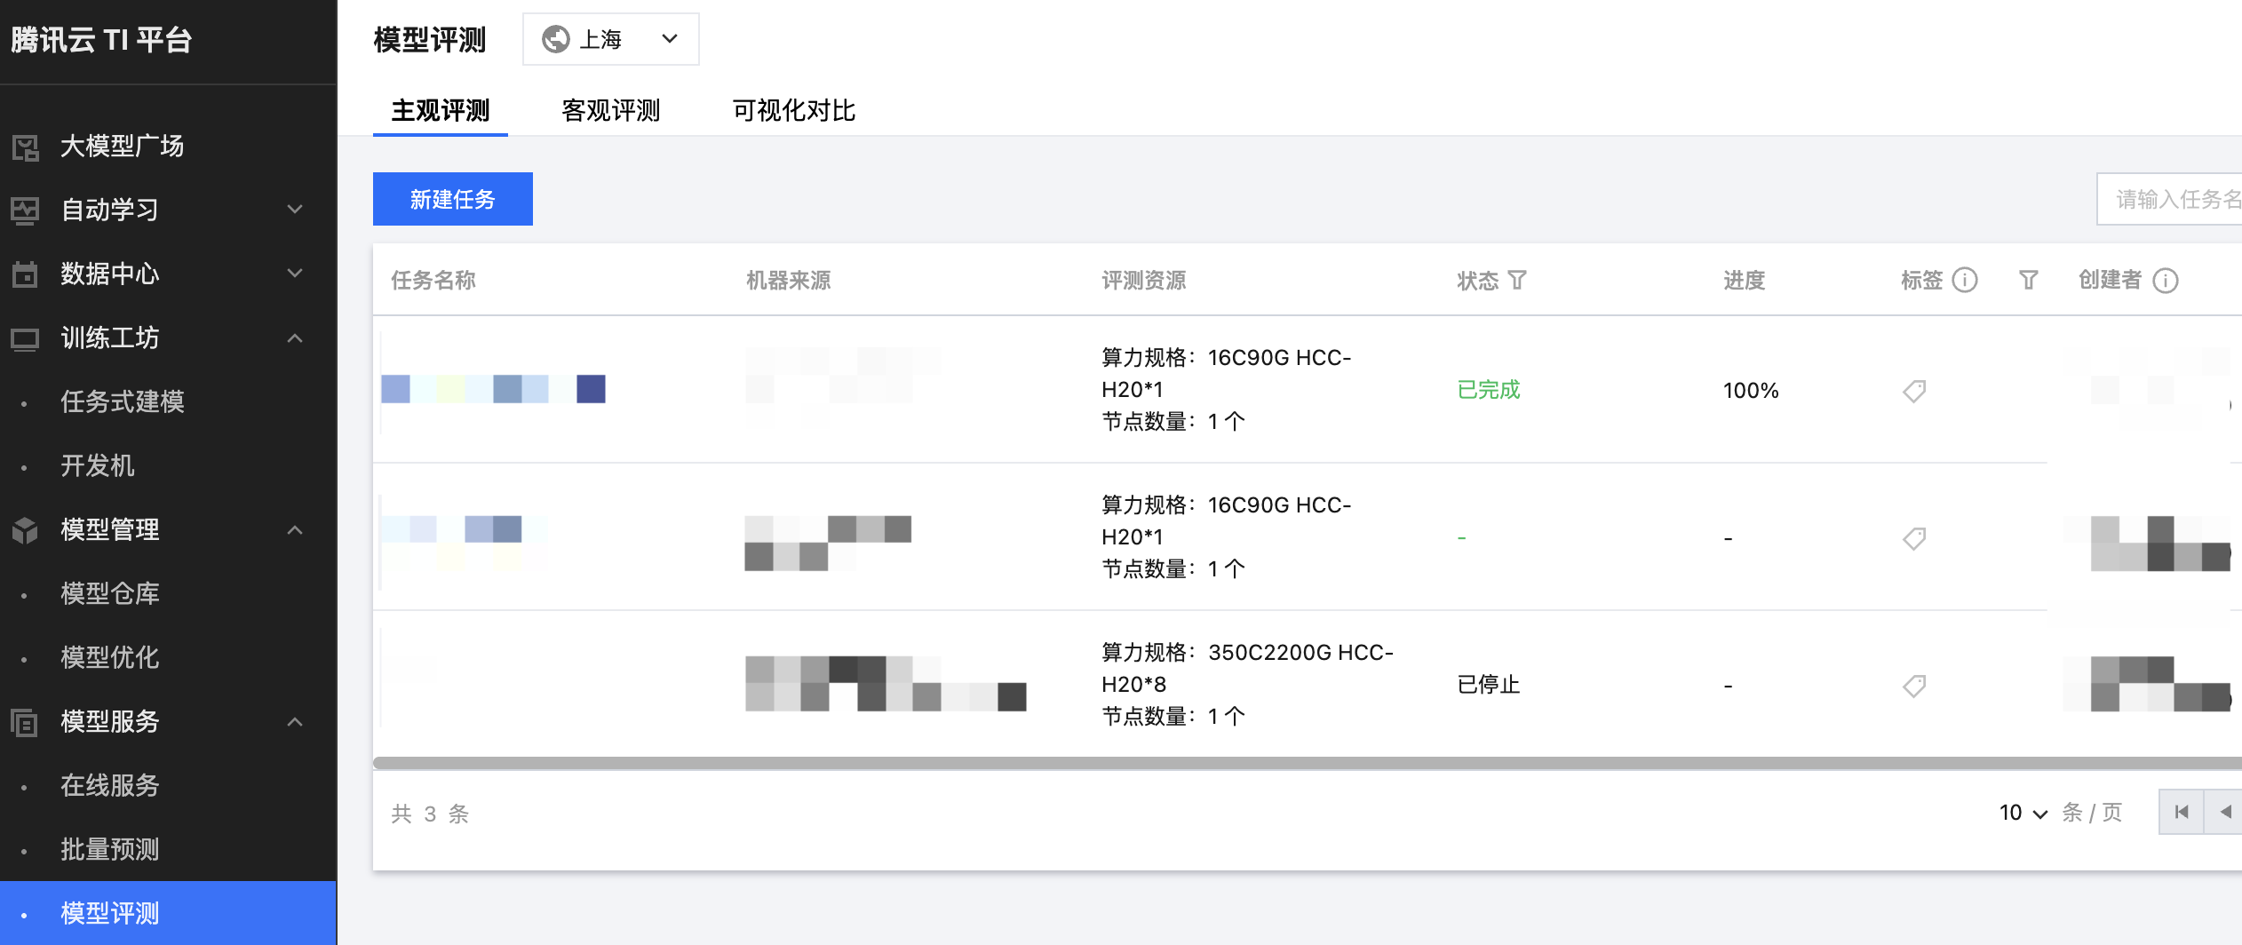
Task: Open 任务式建模 in the sidebar
Action: [123, 401]
